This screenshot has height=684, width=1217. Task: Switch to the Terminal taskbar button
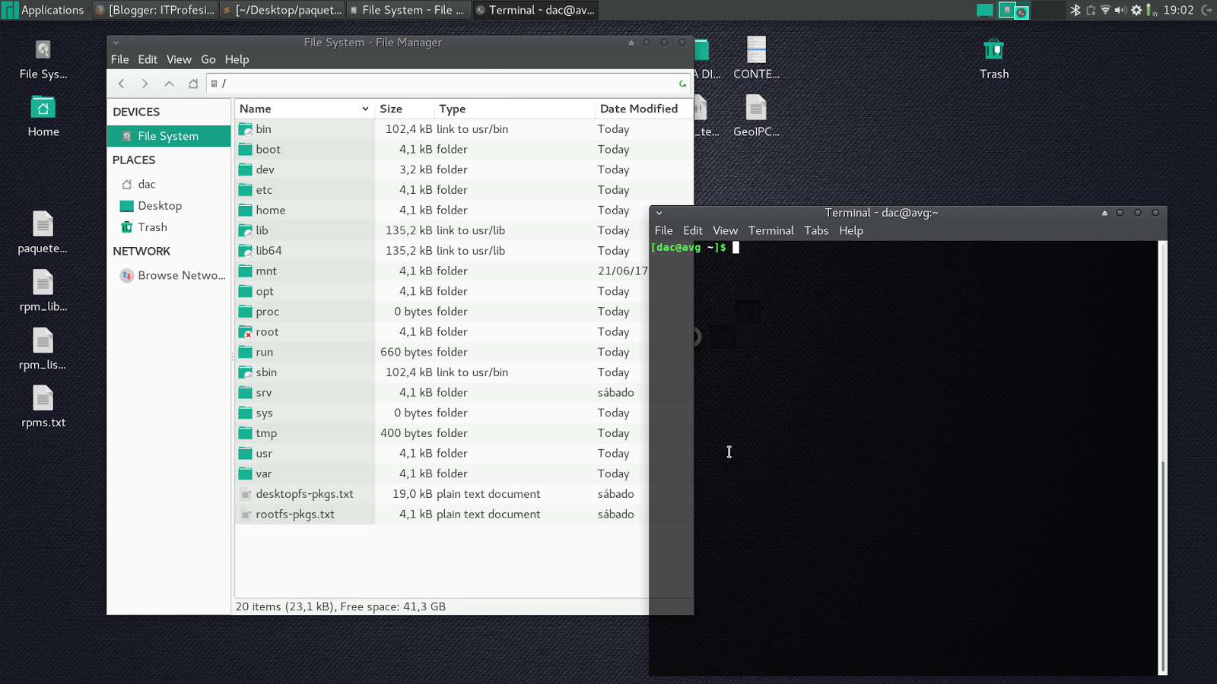click(x=535, y=10)
